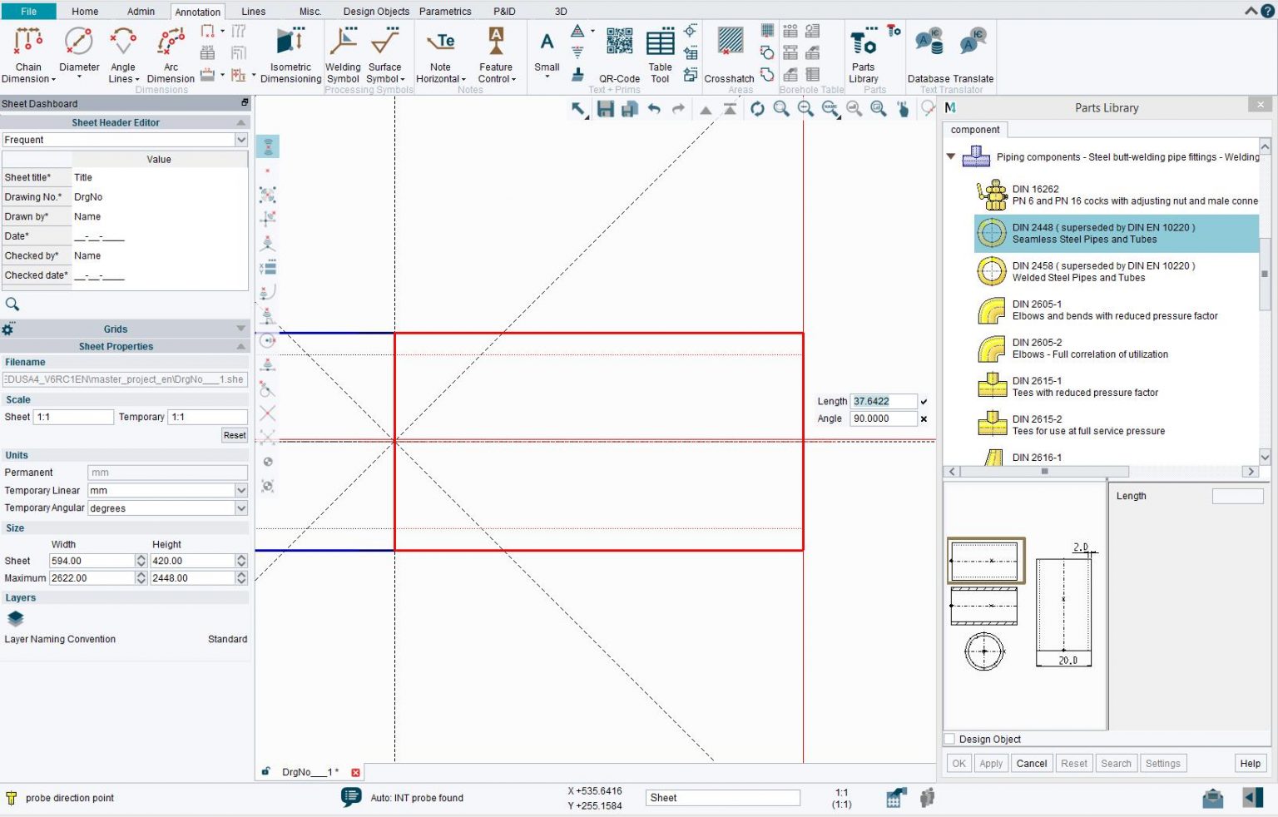The width and height of the screenshot is (1278, 817).
Task: Enable the Design Object checkbox
Action: 949,739
